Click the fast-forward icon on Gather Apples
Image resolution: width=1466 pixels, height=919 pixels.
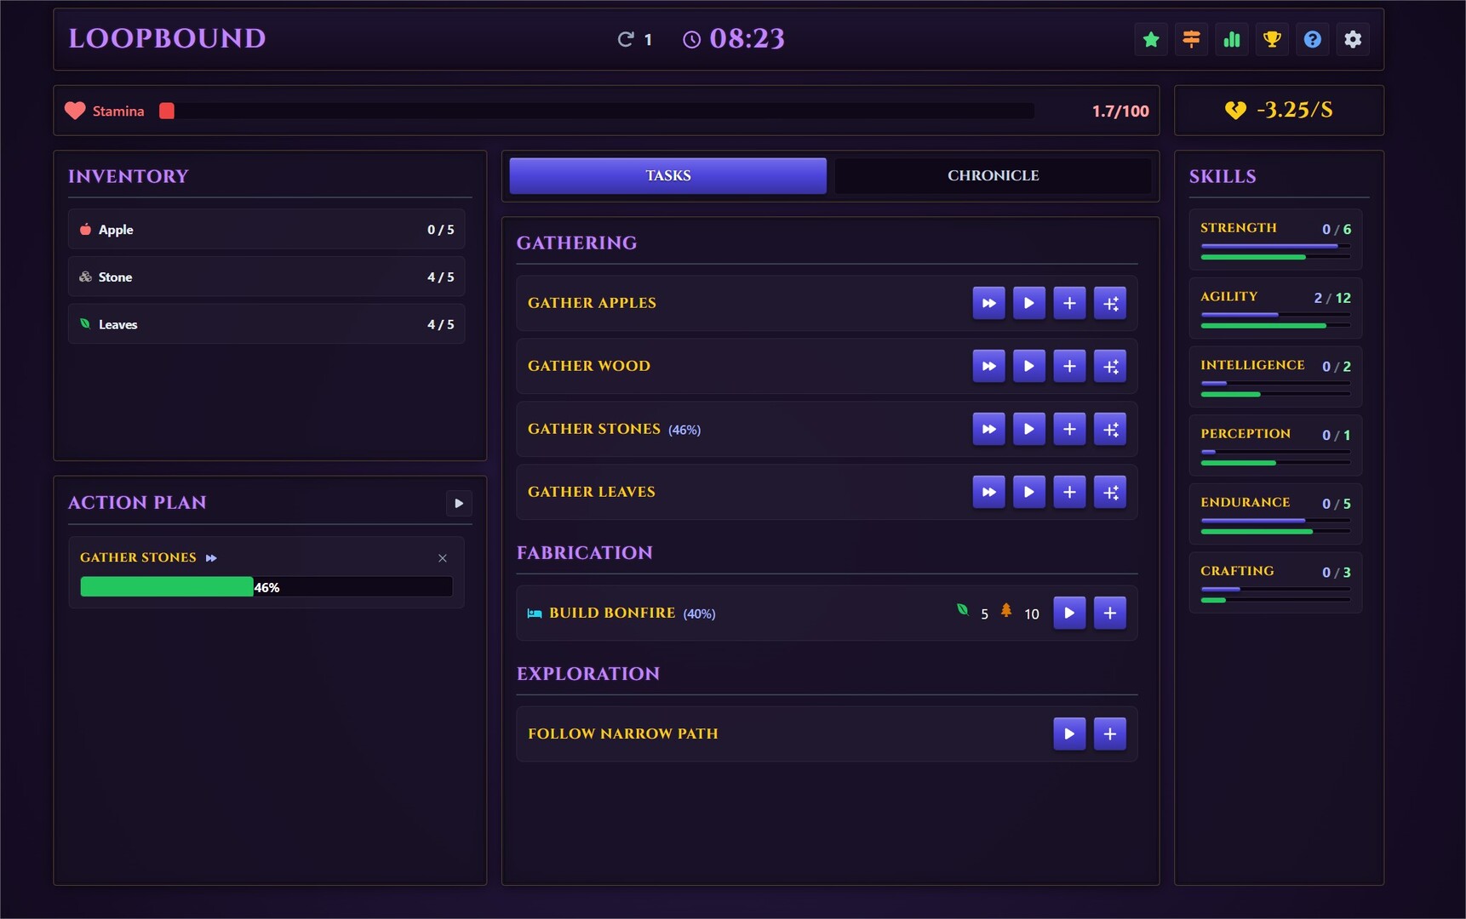coord(988,302)
